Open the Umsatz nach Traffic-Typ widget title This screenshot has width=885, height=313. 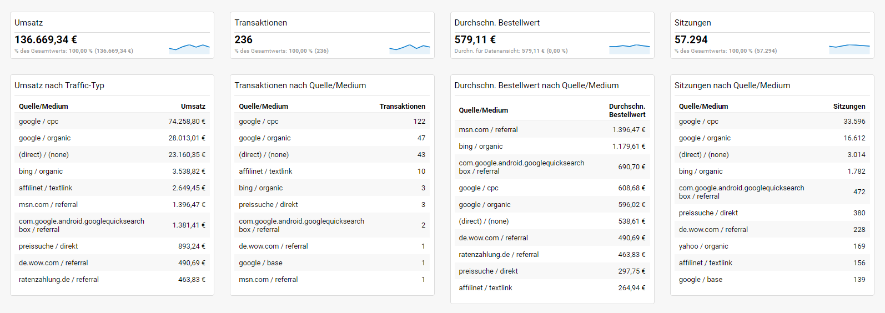coord(59,85)
